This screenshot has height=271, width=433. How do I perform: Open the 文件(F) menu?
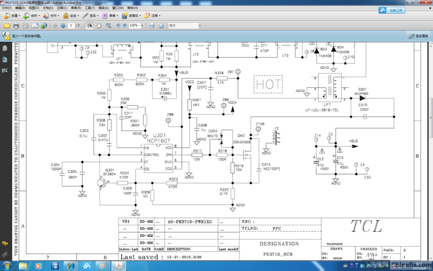(6, 8)
